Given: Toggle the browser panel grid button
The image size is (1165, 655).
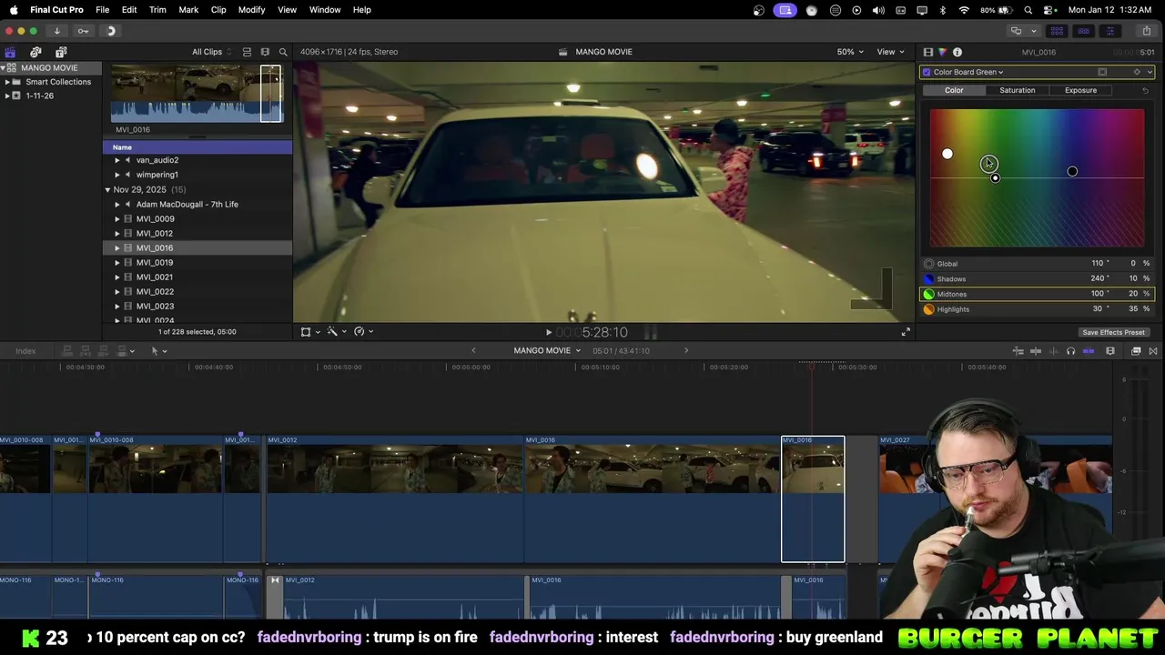Looking at the screenshot, I should click(x=1057, y=31).
